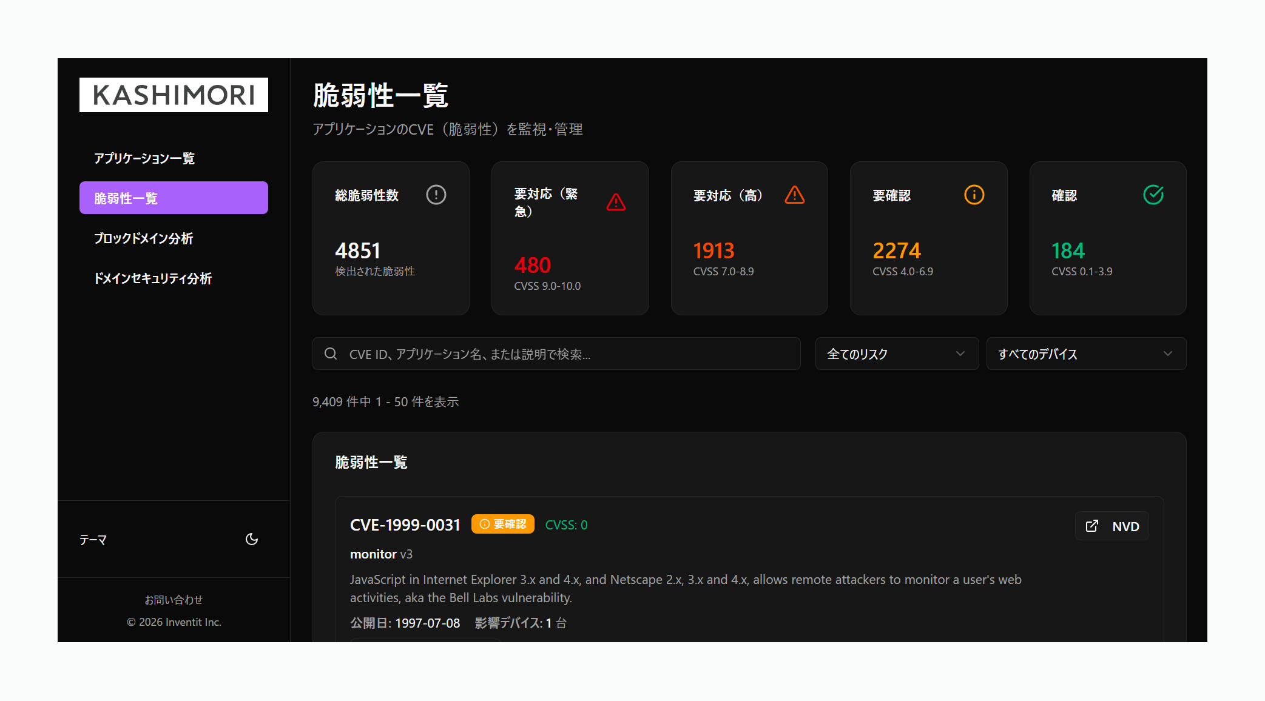Screen dimensions: 1265x701
Task: Open ブロックドメイン分析 in the sidebar
Action: point(144,238)
